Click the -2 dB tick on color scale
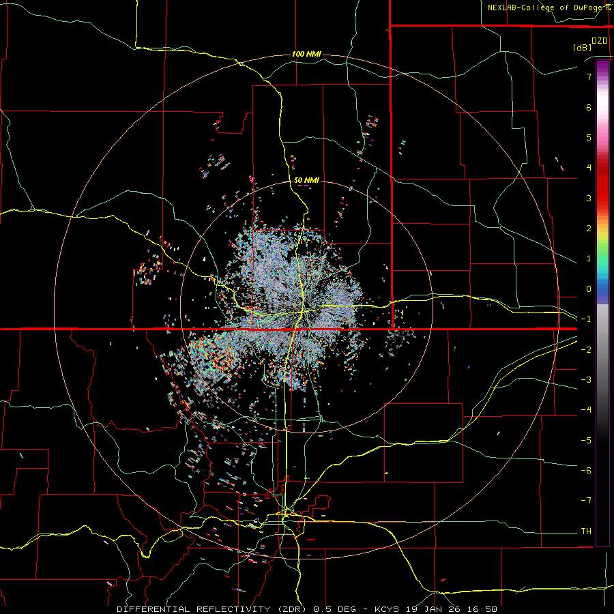 [586, 350]
